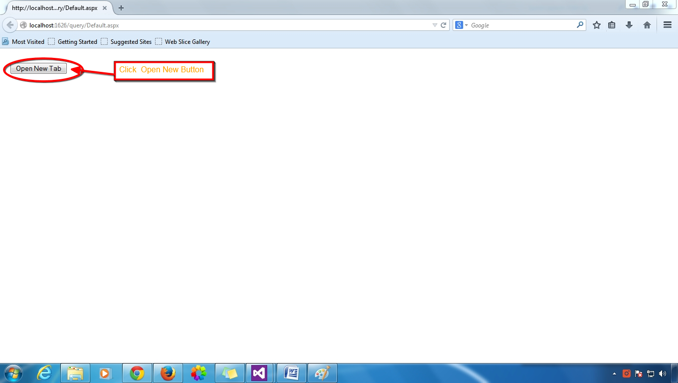Viewport: 678px width, 383px height.
Task: Click the orange recorder tray icon
Action: (x=627, y=374)
